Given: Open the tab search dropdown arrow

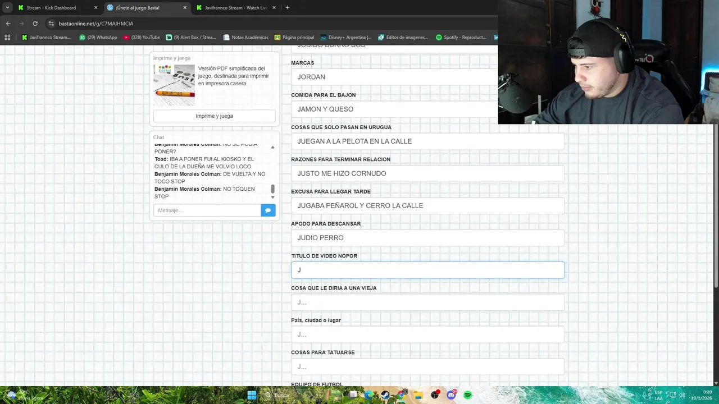Looking at the screenshot, I should (x=7, y=7).
